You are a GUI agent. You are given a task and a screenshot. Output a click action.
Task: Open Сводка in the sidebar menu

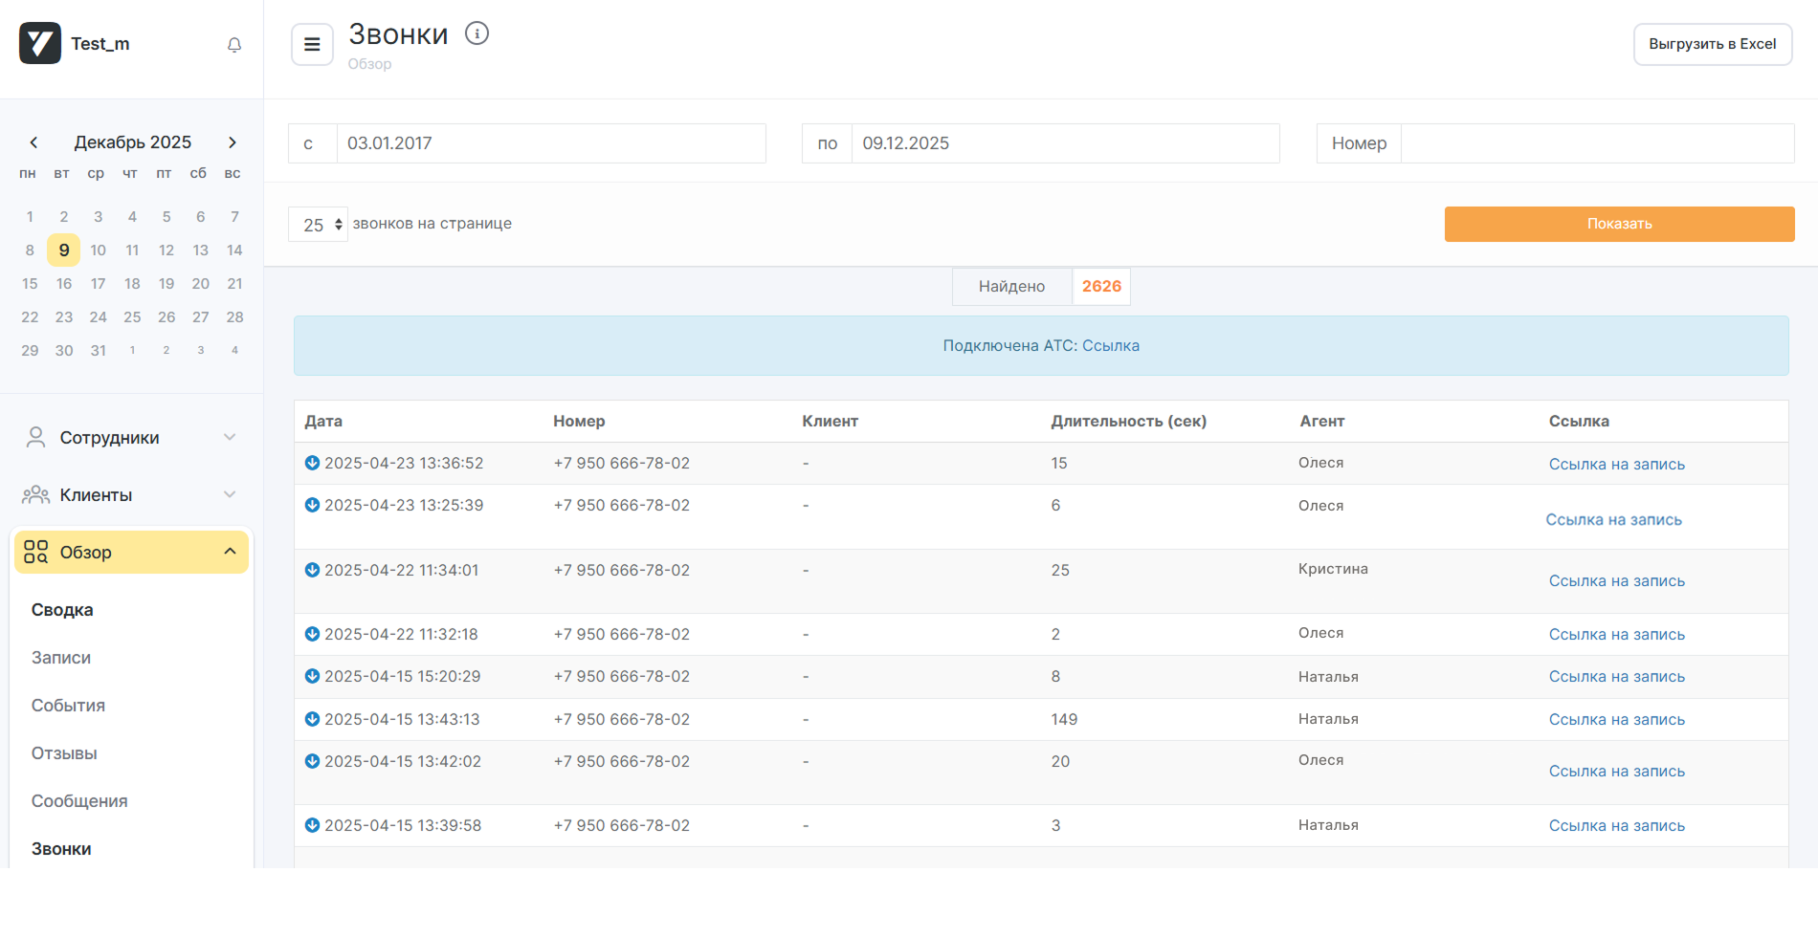point(62,610)
